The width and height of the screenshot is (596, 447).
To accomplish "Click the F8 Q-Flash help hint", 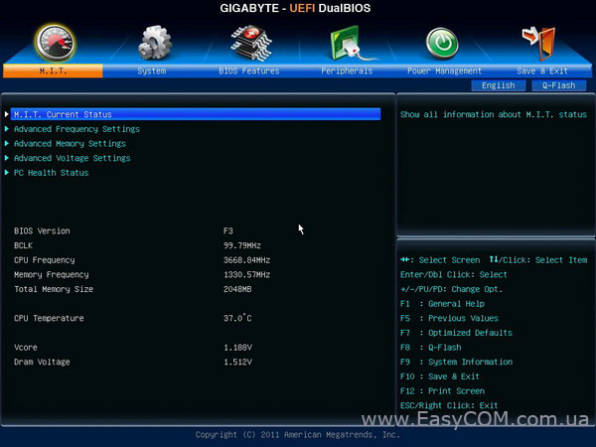I will coord(431,348).
